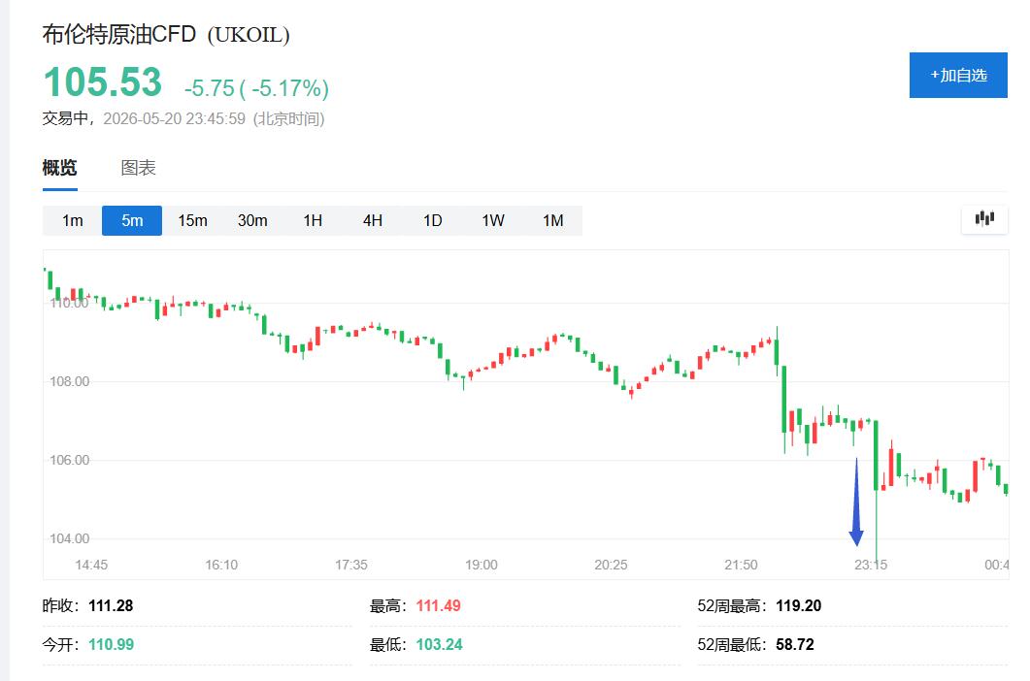
Task: Show the 1D daily chart
Action: click(432, 220)
